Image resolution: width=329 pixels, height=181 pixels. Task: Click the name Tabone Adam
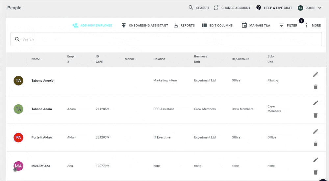(x=41, y=109)
